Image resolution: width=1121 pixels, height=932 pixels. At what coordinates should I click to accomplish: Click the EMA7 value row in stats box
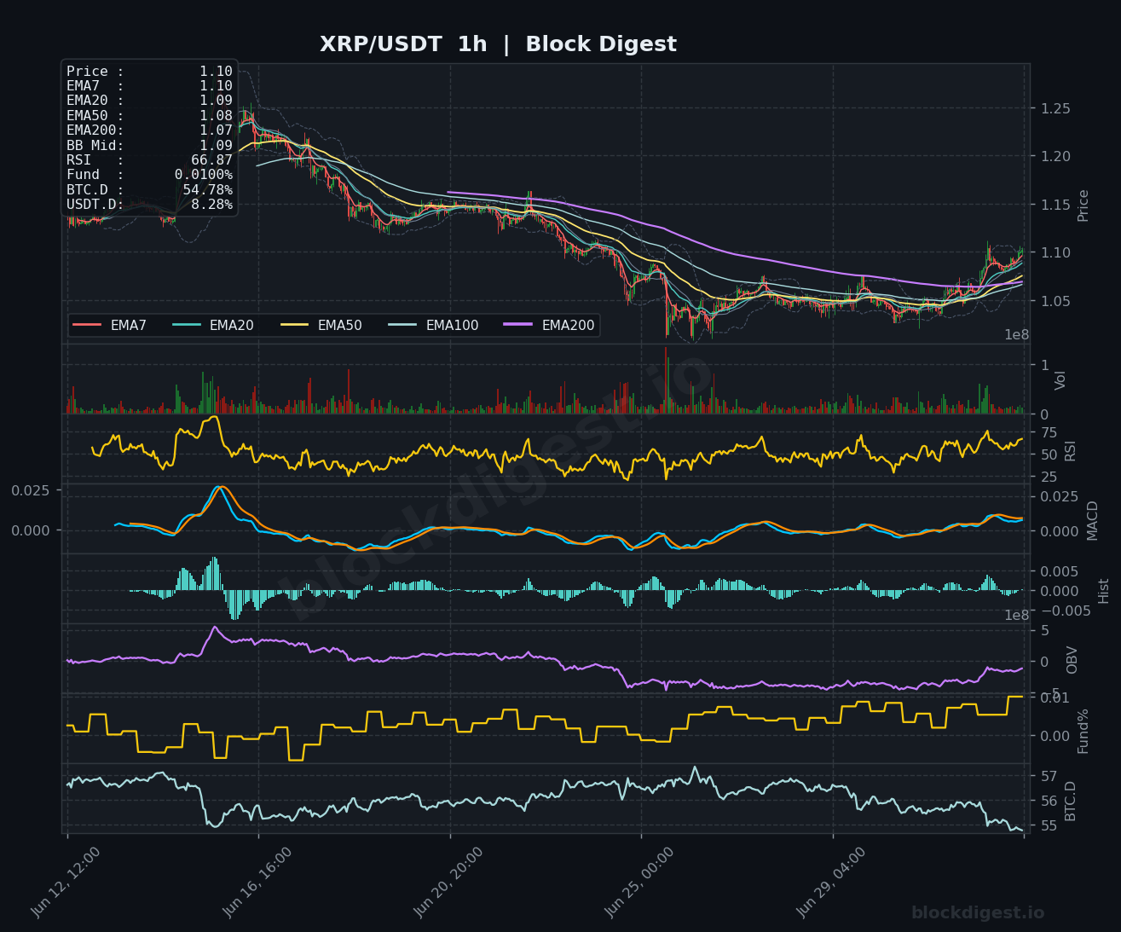click(x=149, y=86)
